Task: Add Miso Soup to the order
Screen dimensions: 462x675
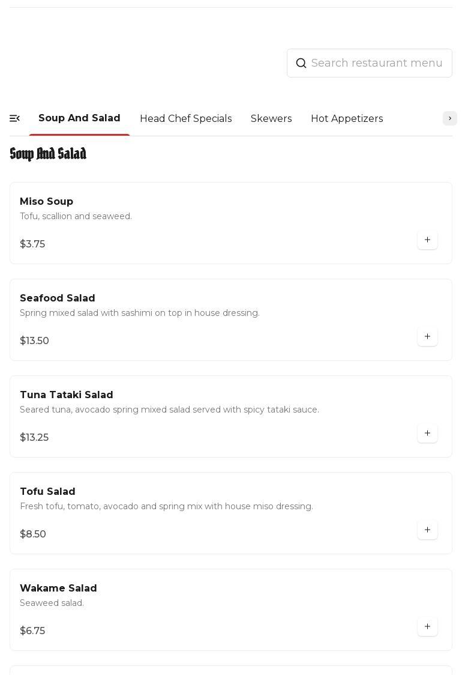Action: (427, 240)
